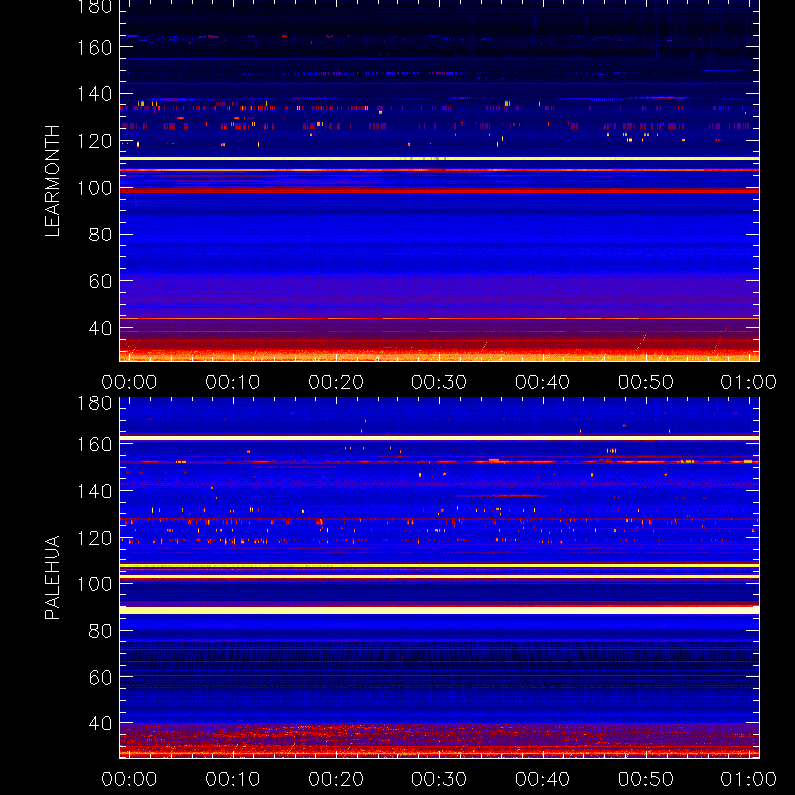Screen dimensions: 795x795
Task: Click 00:00 time label below Palehua plot
Action: point(129,779)
